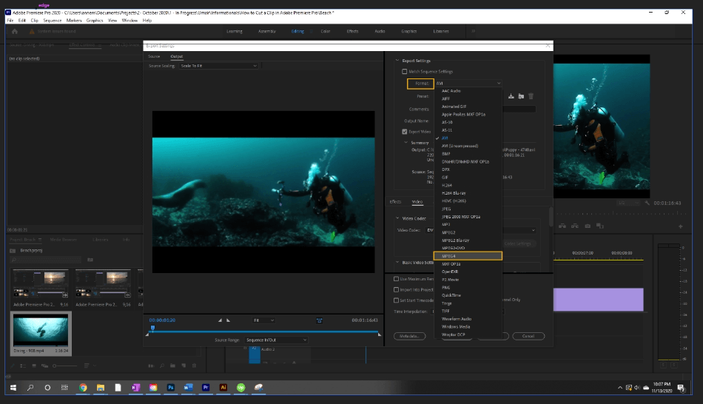Click the Project panel thumbnail zoom slider
703x404 pixels.
pyautogui.click(x=65, y=366)
